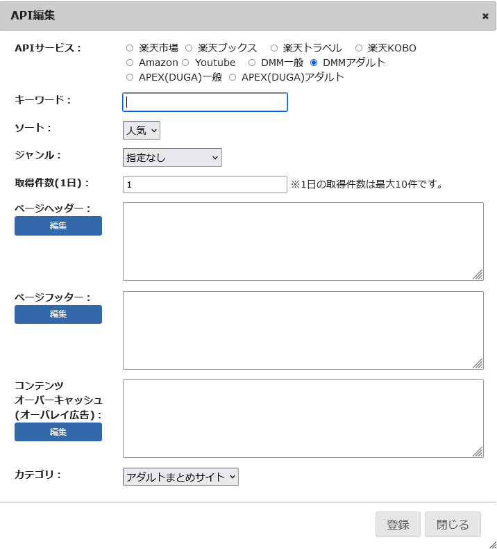497x549 pixels.
Task: Click the キーワード text field
Action: [205, 102]
